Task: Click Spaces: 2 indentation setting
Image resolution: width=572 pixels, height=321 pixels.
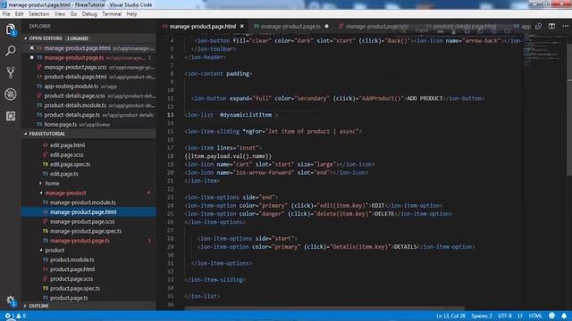Action: [482, 316]
